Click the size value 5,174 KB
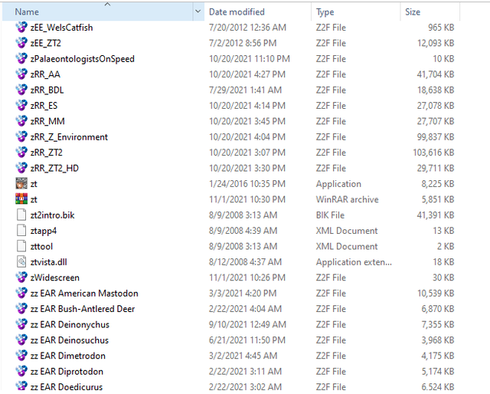The width and height of the screenshot is (490, 394). pyautogui.click(x=437, y=372)
